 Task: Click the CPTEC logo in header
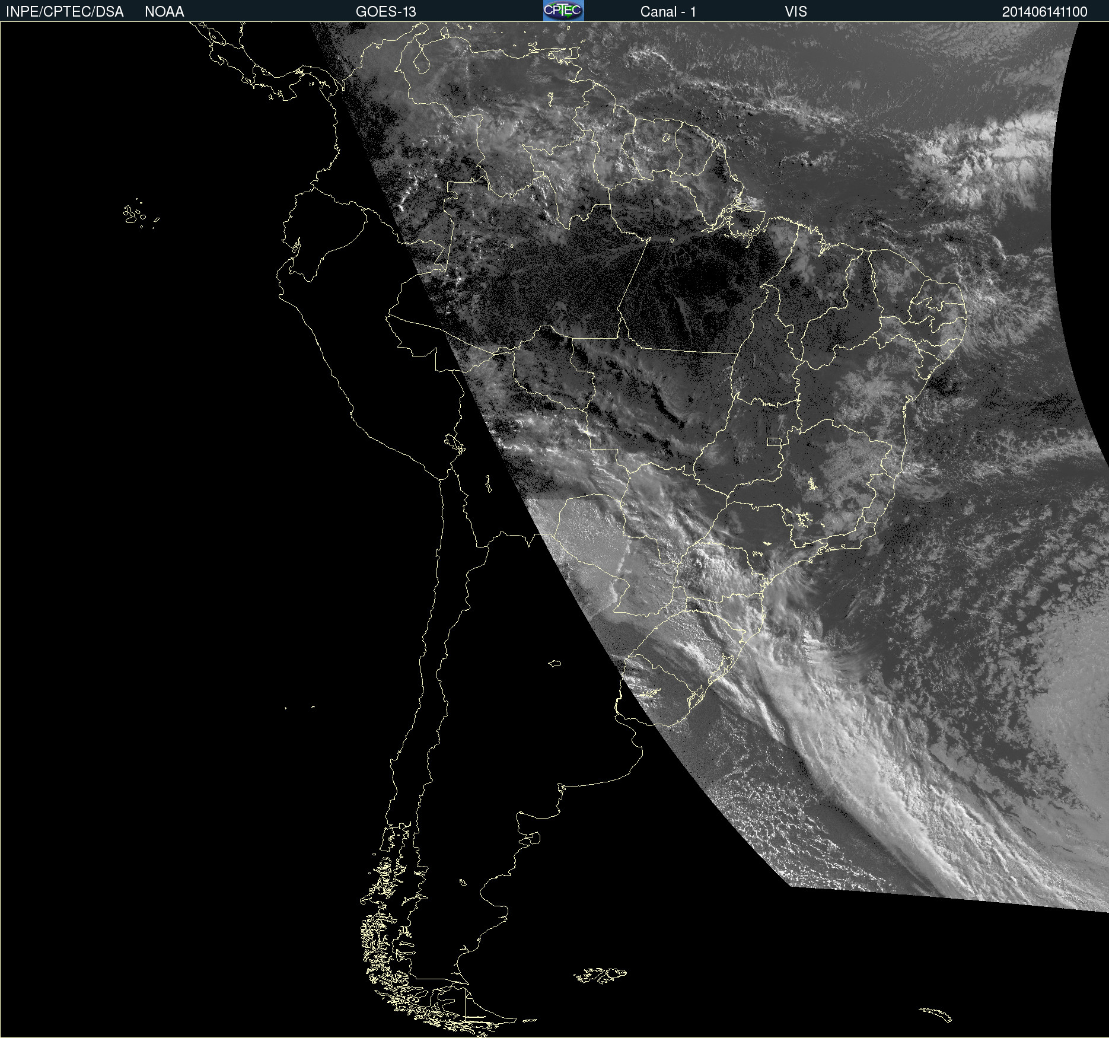click(563, 11)
